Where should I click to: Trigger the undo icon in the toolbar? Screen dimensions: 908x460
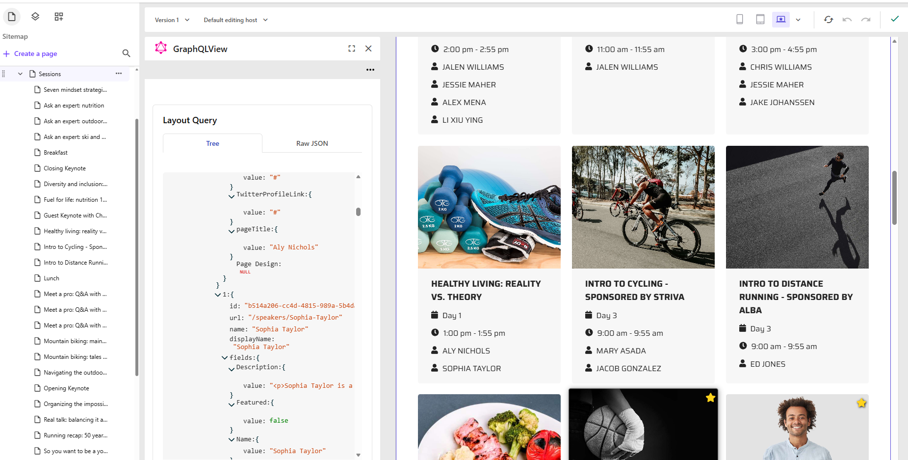point(847,19)
